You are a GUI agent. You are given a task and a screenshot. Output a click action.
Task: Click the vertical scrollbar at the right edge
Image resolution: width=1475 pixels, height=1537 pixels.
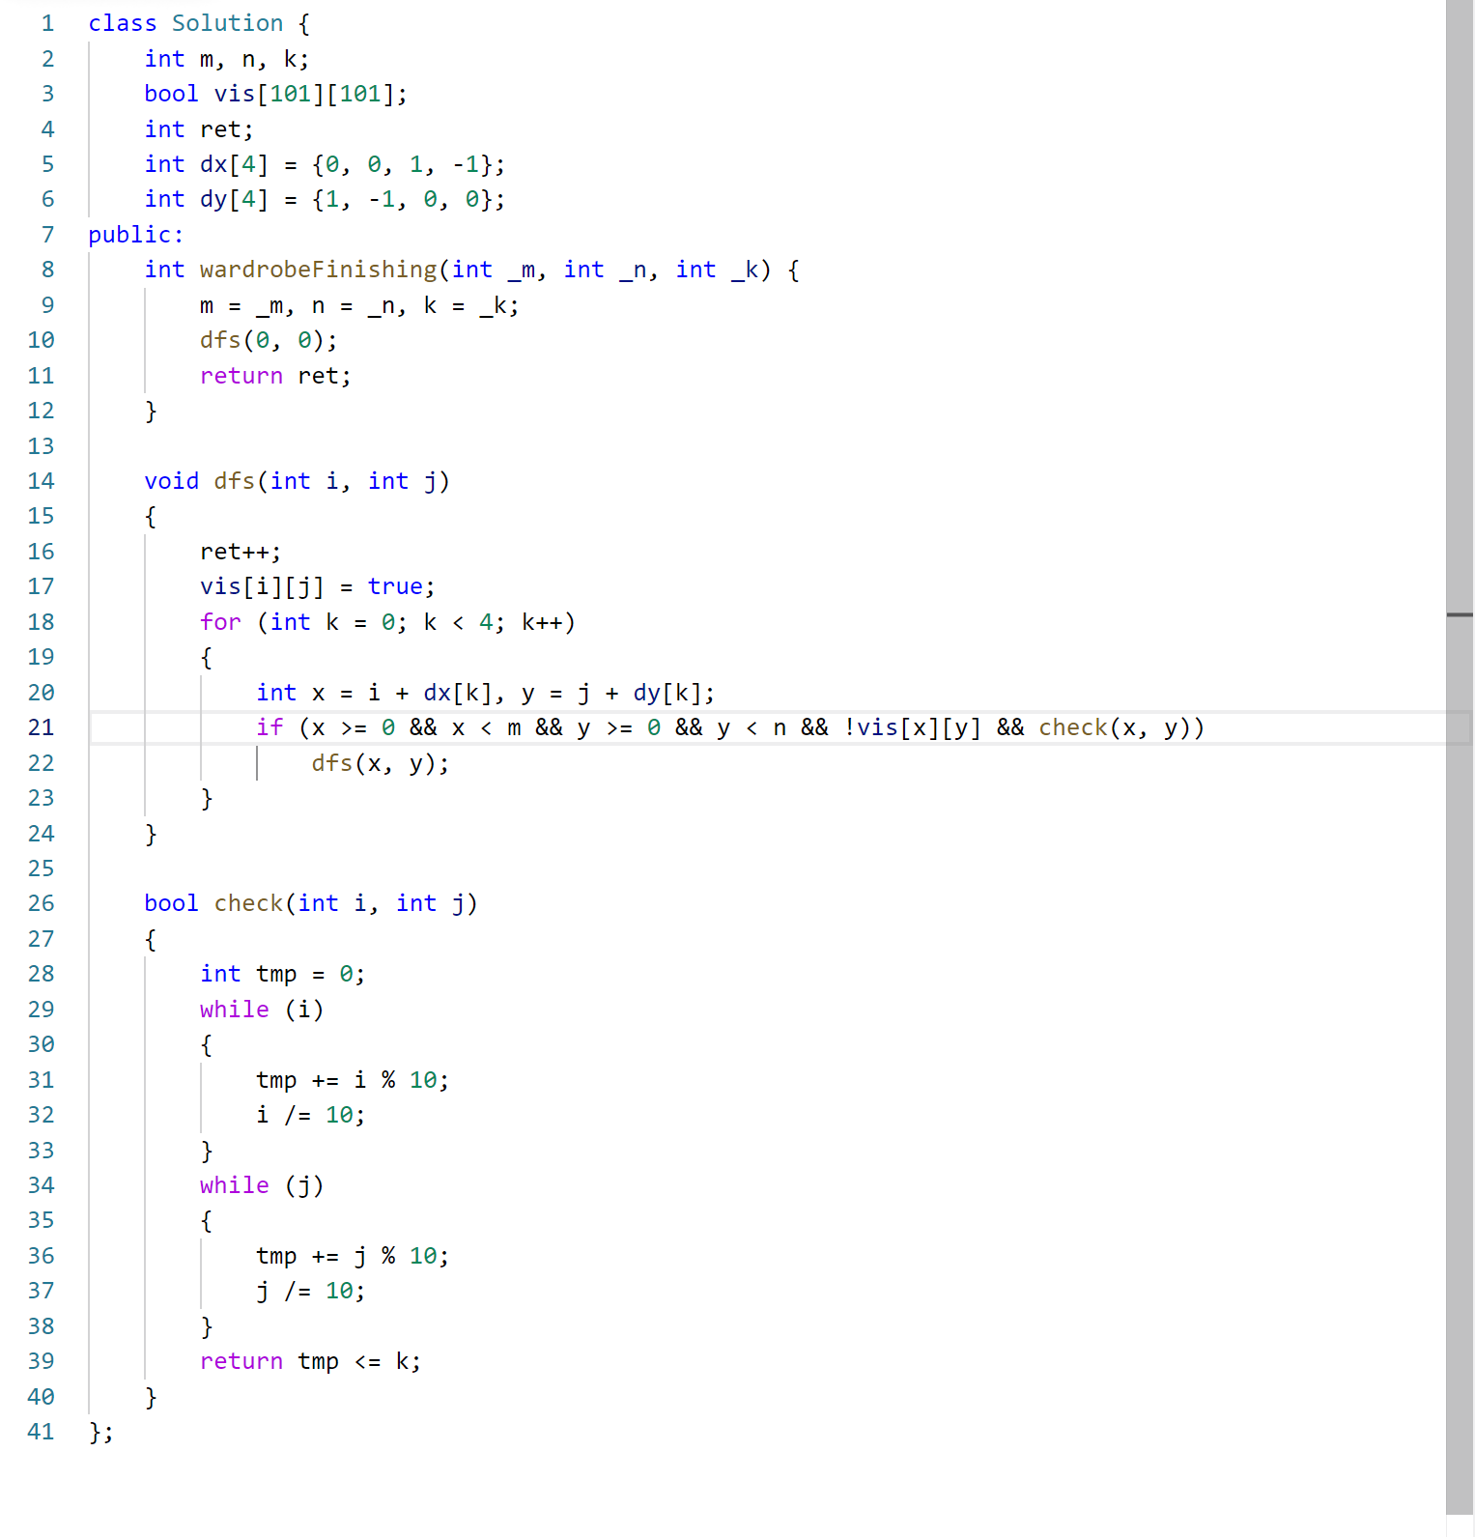click(x=1460, y=757)
